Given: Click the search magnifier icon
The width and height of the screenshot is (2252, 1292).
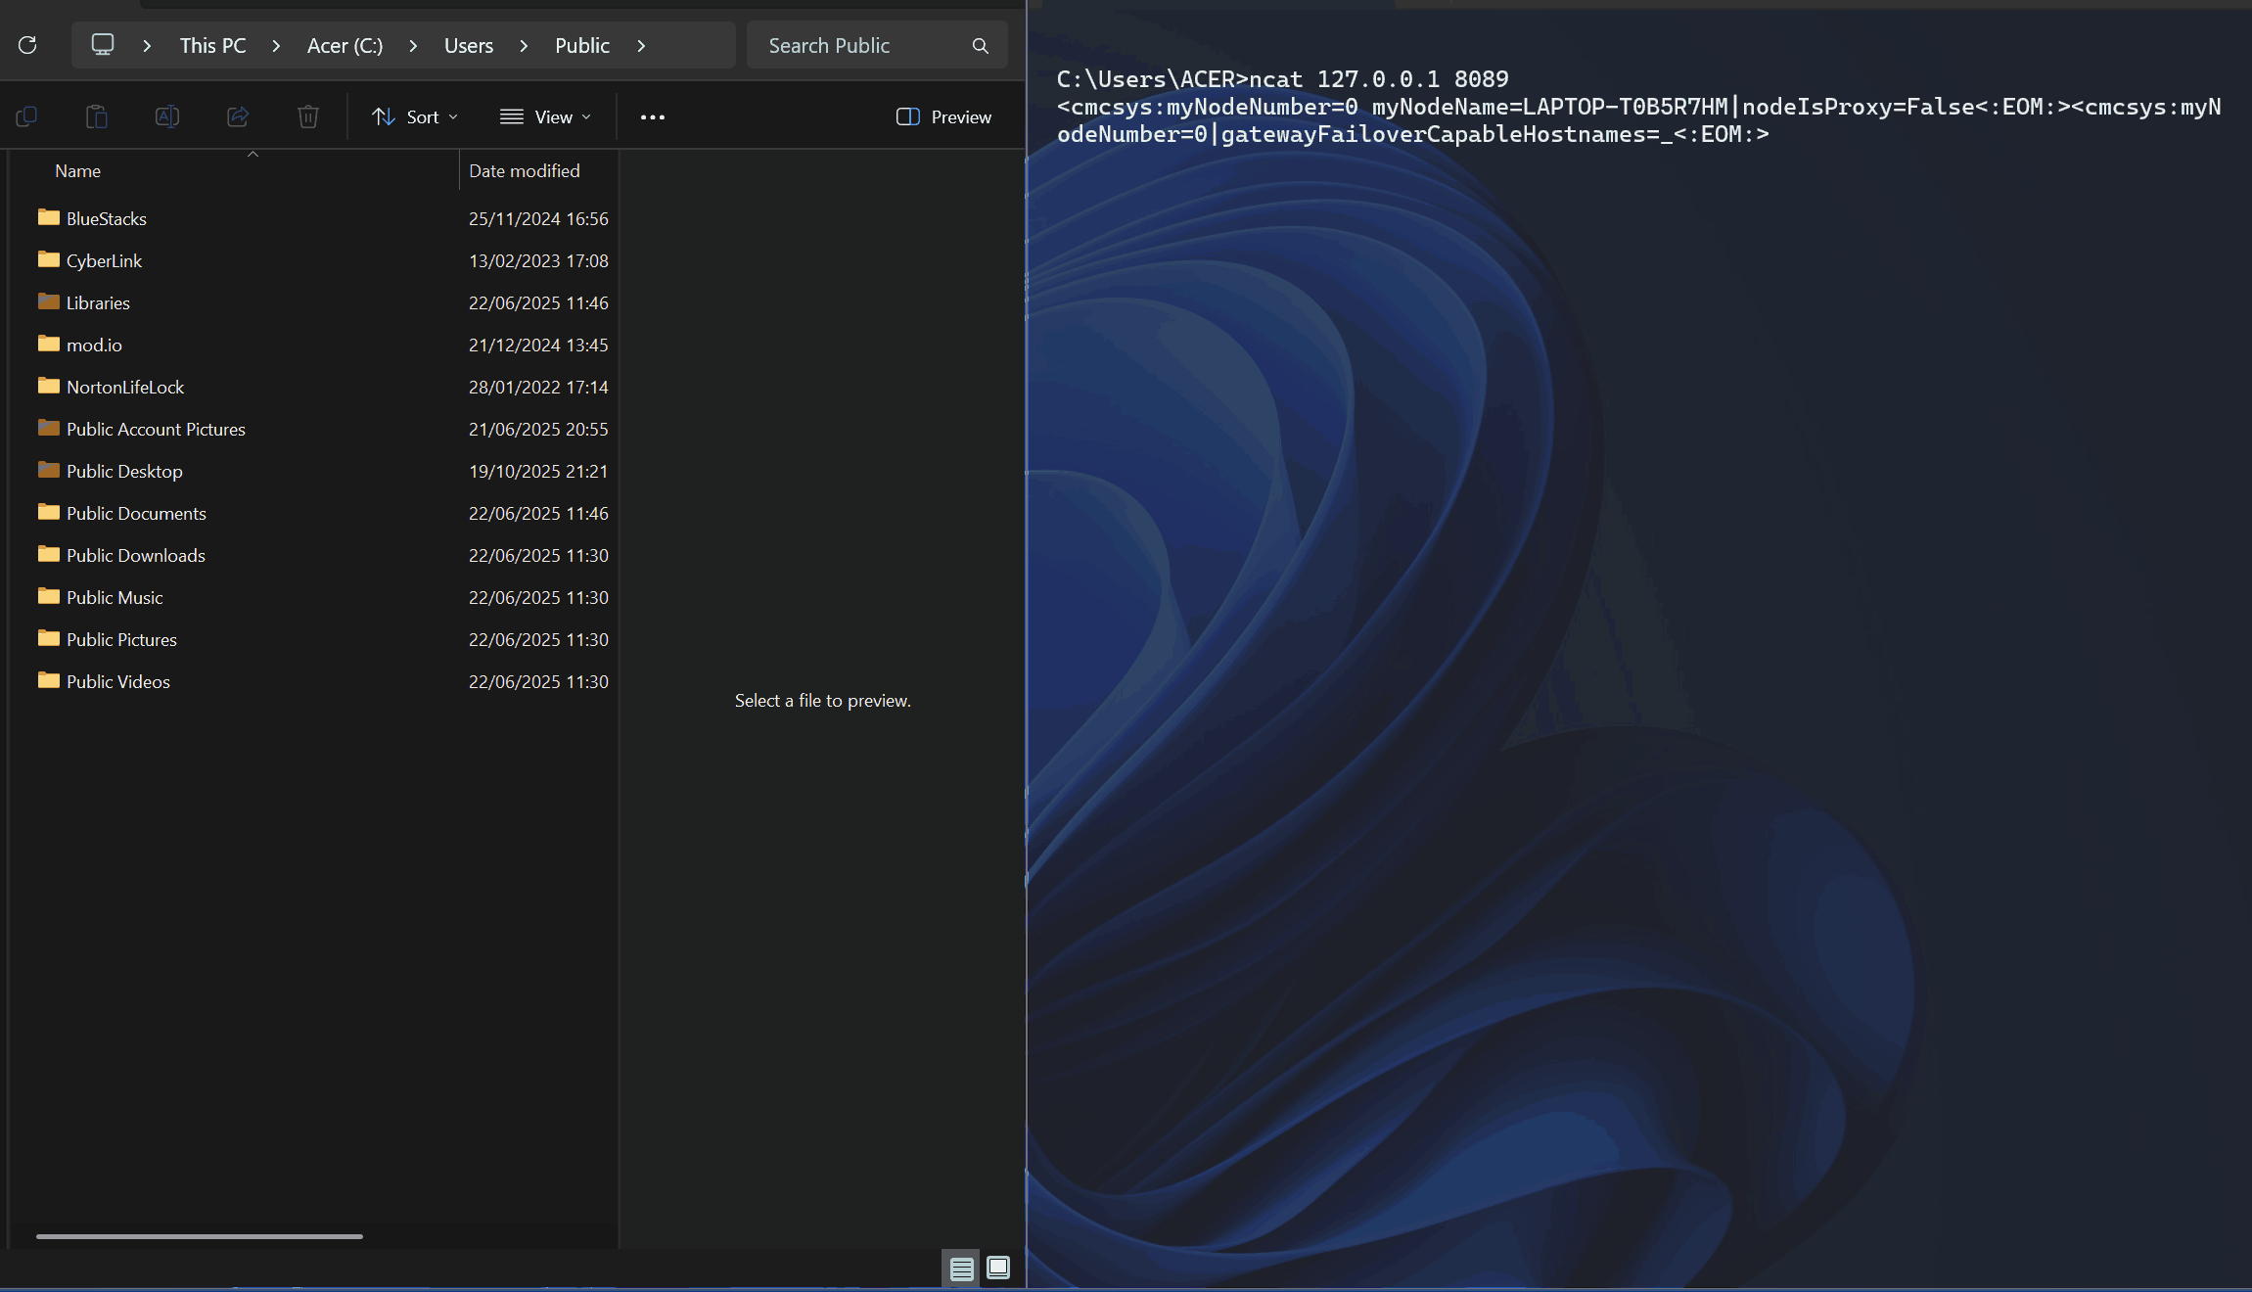Looking at the screenshot, I should (x=980, y=46).
